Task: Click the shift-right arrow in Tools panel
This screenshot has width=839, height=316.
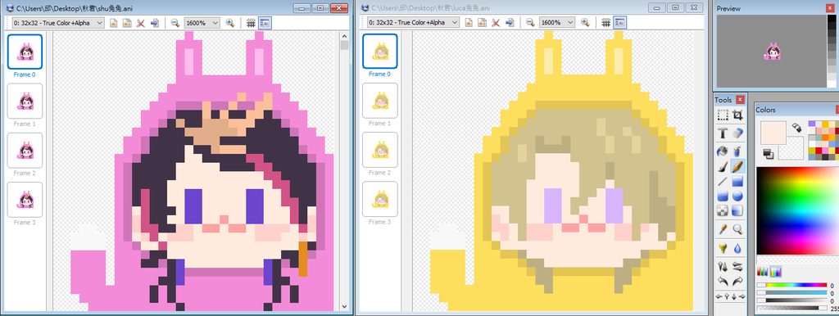Action: tap(741, 296)
